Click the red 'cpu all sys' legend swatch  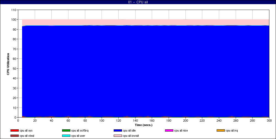point(15,130)
